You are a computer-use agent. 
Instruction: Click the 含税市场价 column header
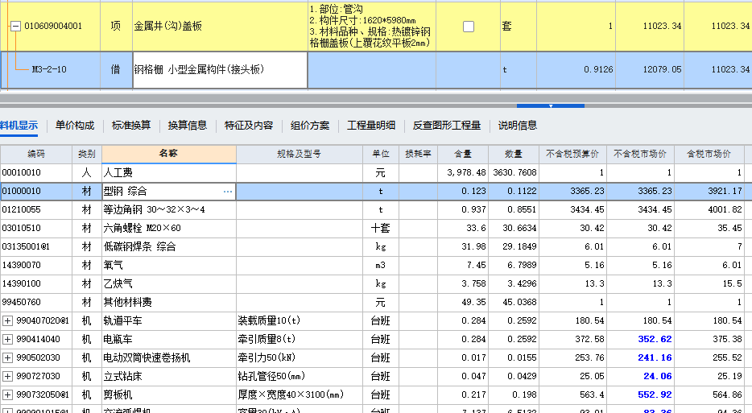point(709,154)
